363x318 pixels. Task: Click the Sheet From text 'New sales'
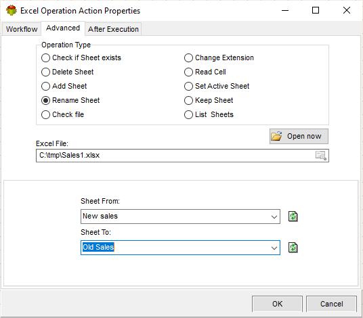point(100,216)
